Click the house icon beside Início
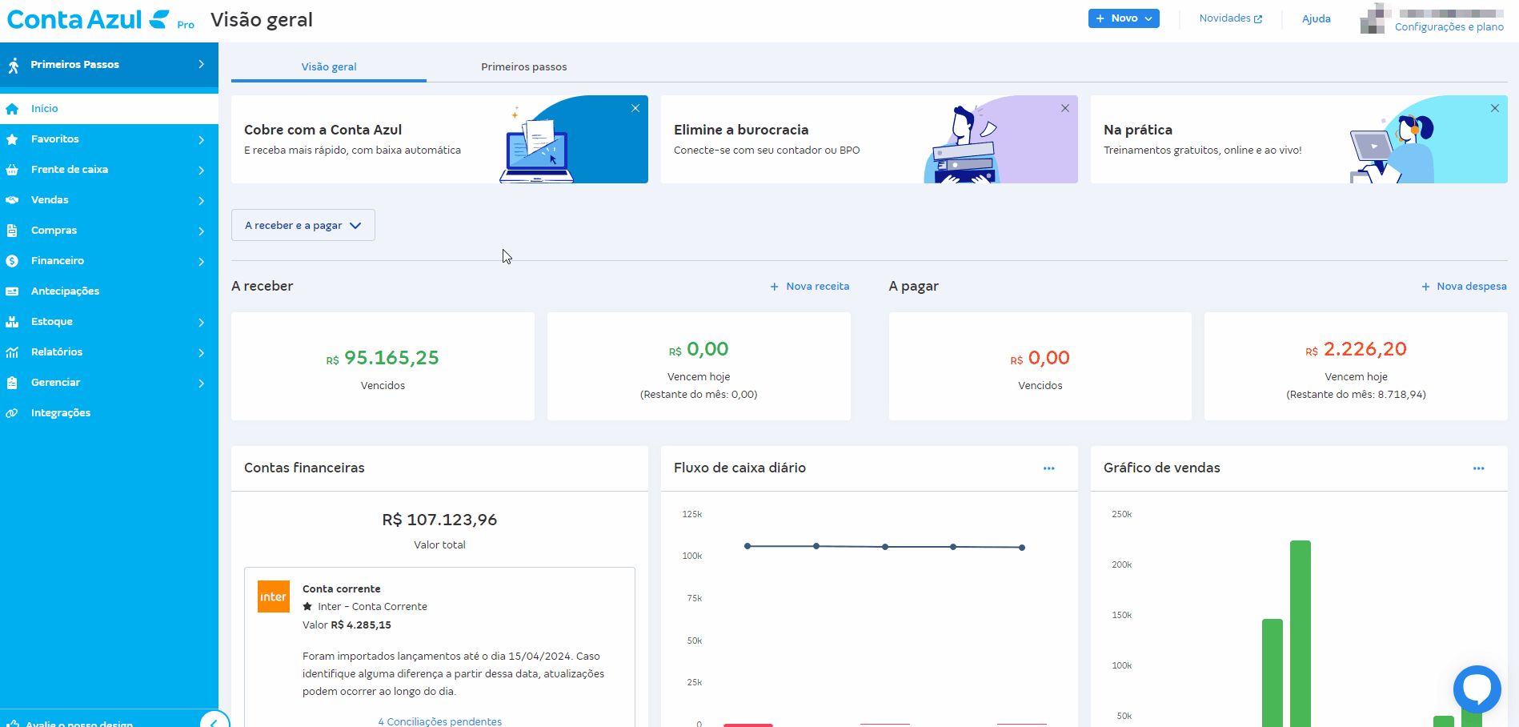Screen dimensions: 1519x727 pyautogui.click(x=12, y=109)
